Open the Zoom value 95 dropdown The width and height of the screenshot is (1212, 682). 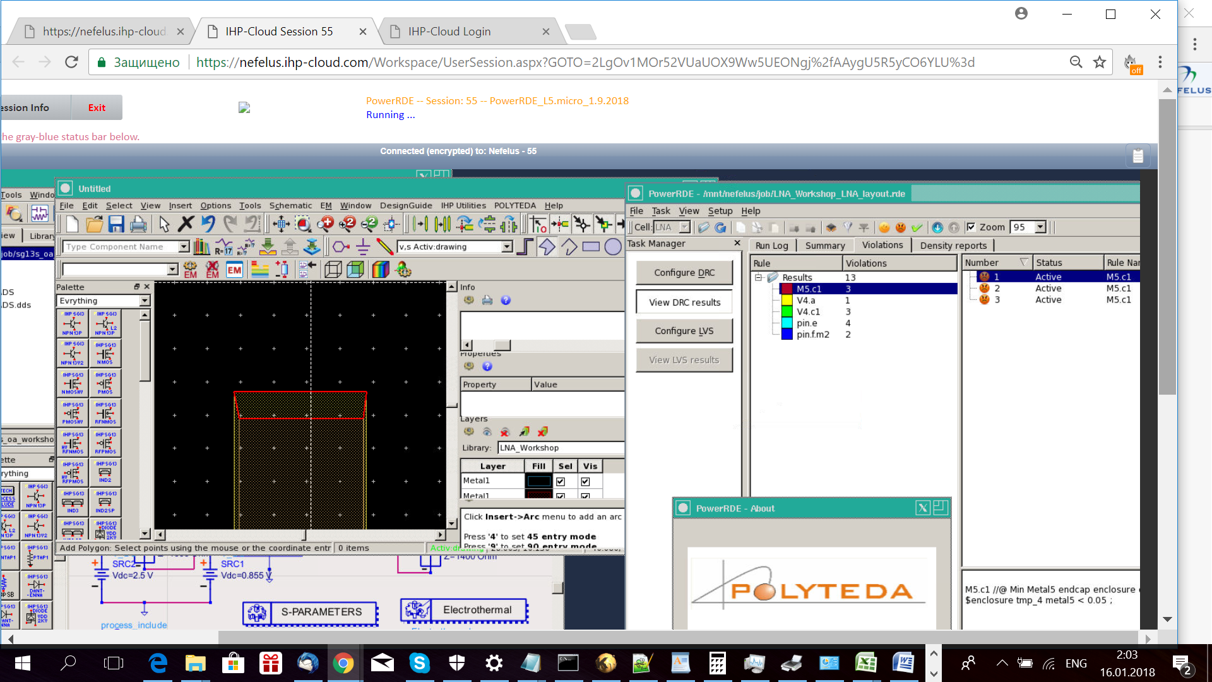coord(1040,227)
